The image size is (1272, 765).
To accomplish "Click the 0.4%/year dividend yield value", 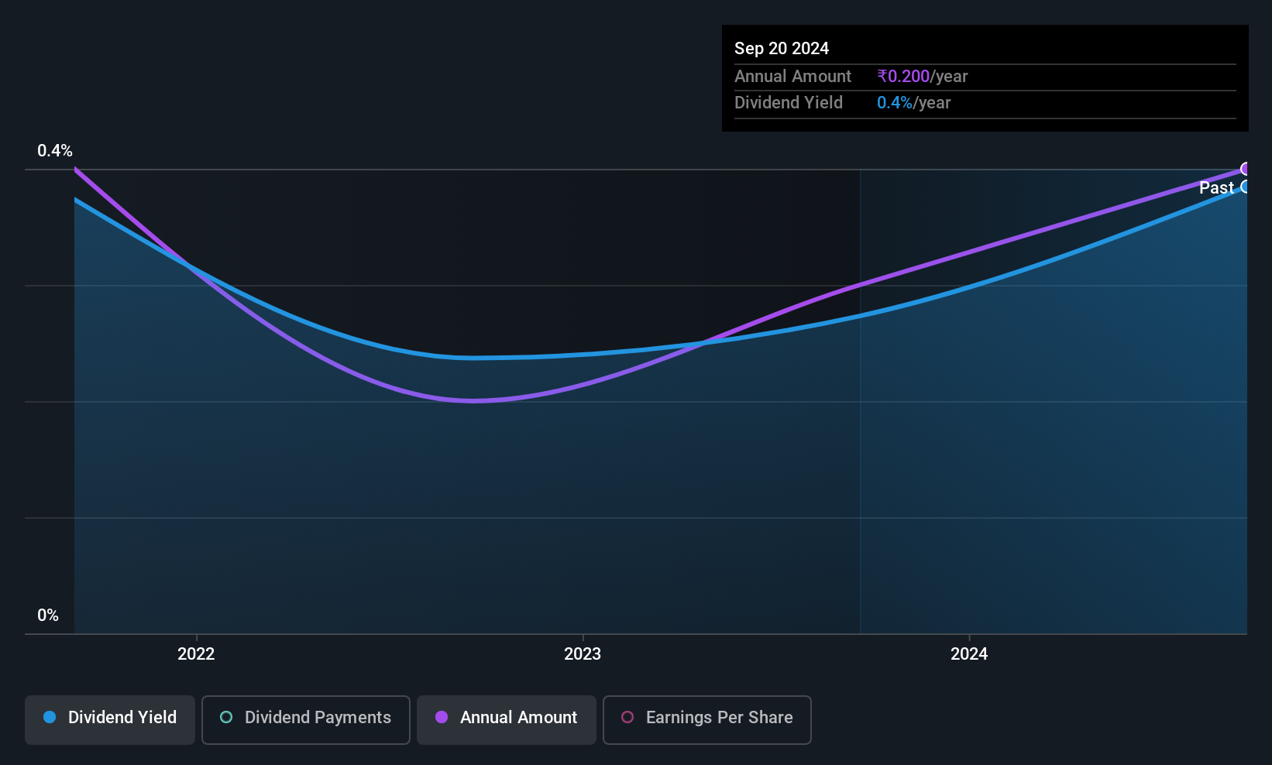I will [x=914, y=102].
